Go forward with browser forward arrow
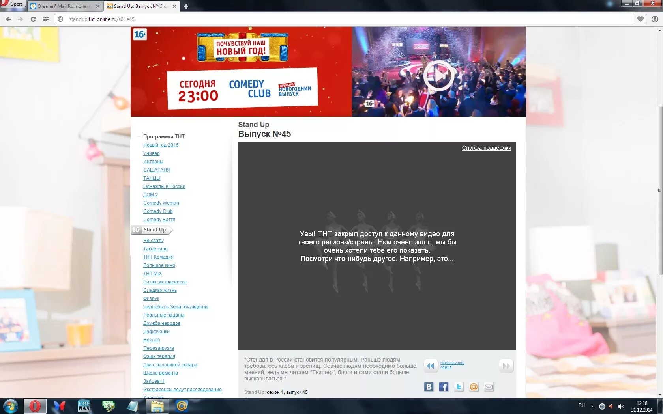The width and height of the screenshot is (663, 414). [21, 19]
